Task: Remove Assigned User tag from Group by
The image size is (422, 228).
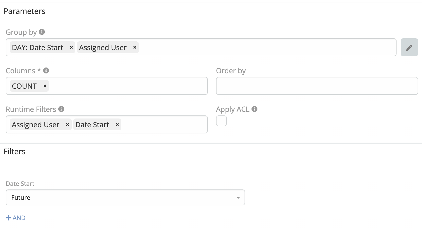Action: coord(134,48)
